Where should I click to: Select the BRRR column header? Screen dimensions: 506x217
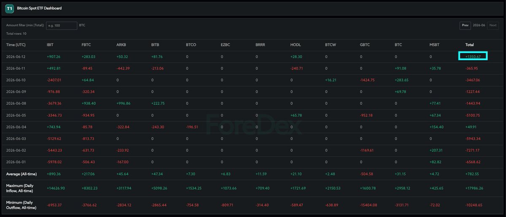260,45
